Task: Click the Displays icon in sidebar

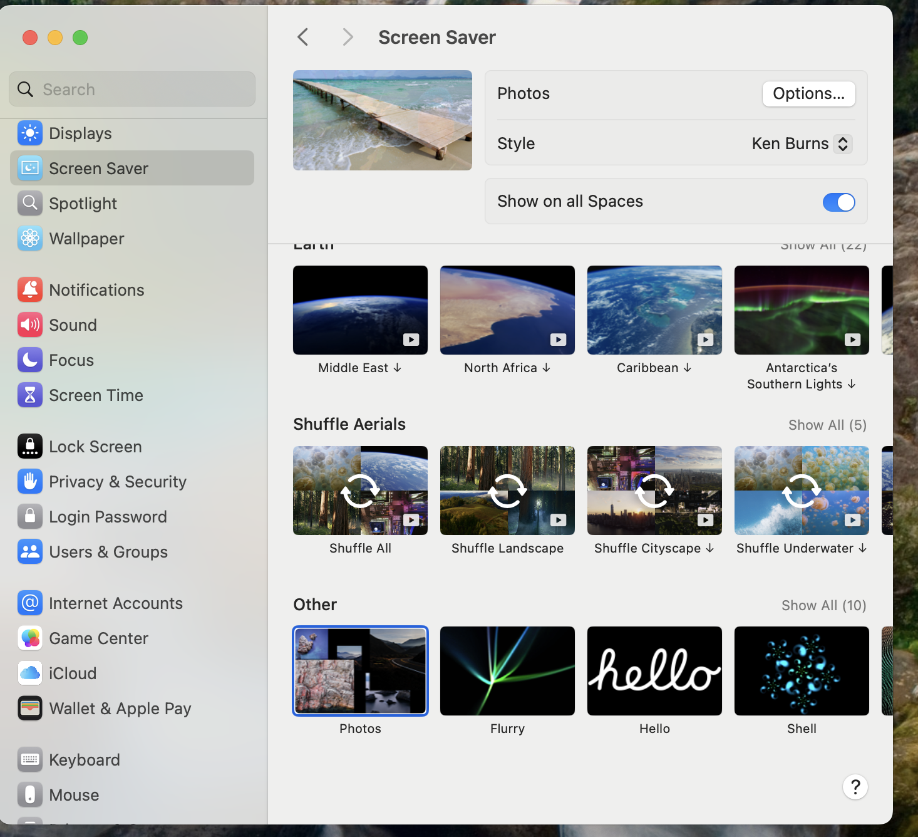Action: click(29, 133)
